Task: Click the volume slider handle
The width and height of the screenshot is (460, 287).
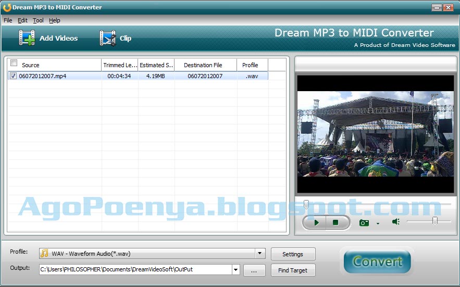Action: (435, 221)
